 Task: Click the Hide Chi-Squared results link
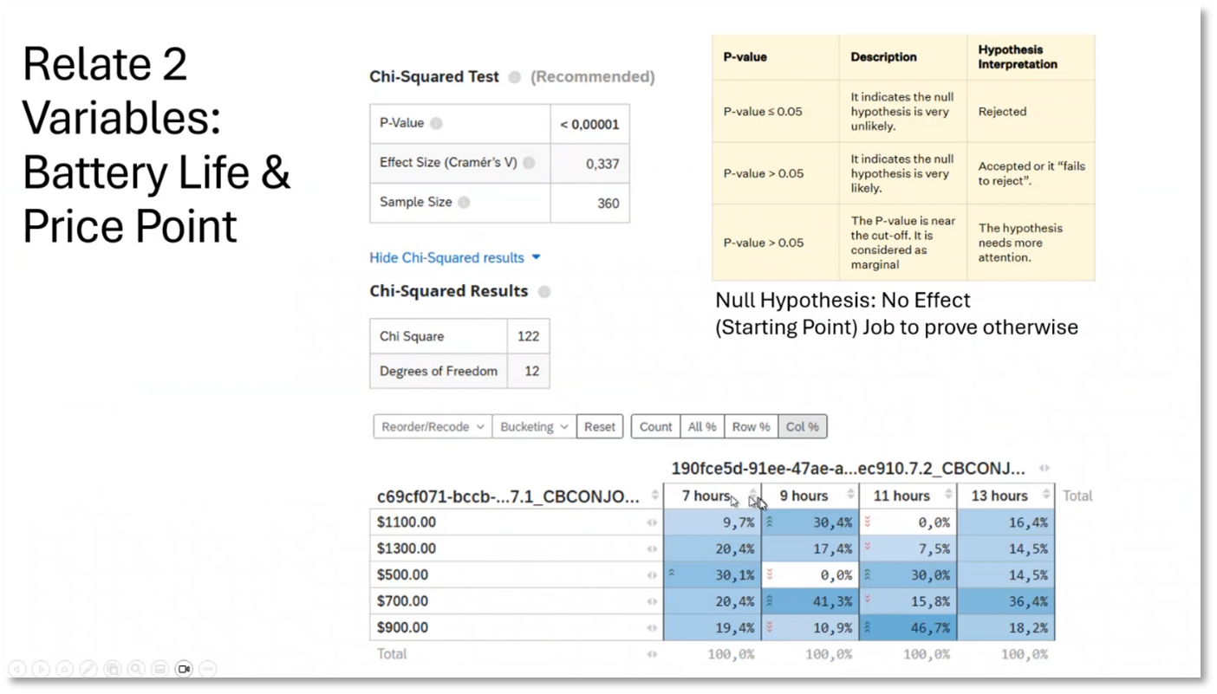click(x=447, y=257)
